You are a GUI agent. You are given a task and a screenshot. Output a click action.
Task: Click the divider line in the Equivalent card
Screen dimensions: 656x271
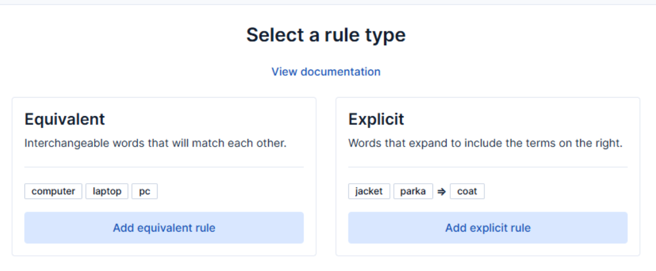(x=164, y=167)
